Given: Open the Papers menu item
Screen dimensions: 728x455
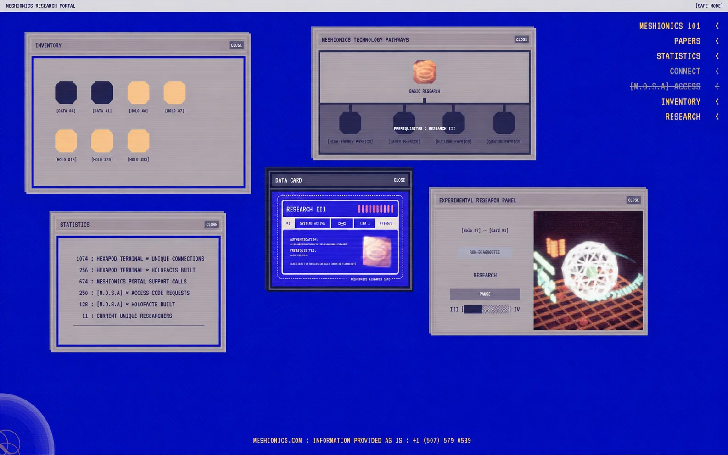Looking at the screenshot, I should [687, 41].
